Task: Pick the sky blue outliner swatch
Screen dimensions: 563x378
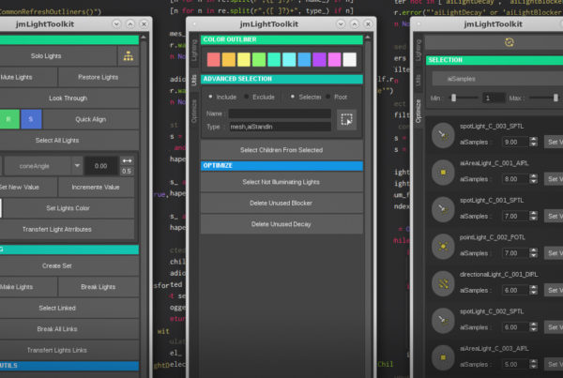Action: [304, 60]
